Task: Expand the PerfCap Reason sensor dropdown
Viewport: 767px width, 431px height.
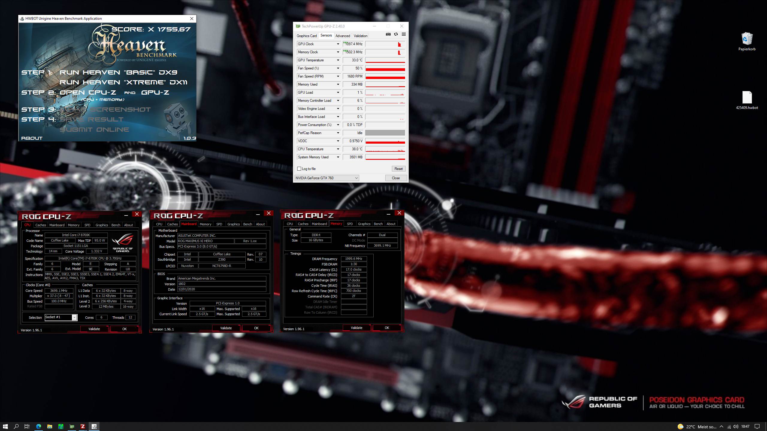Action: (338, 133)
